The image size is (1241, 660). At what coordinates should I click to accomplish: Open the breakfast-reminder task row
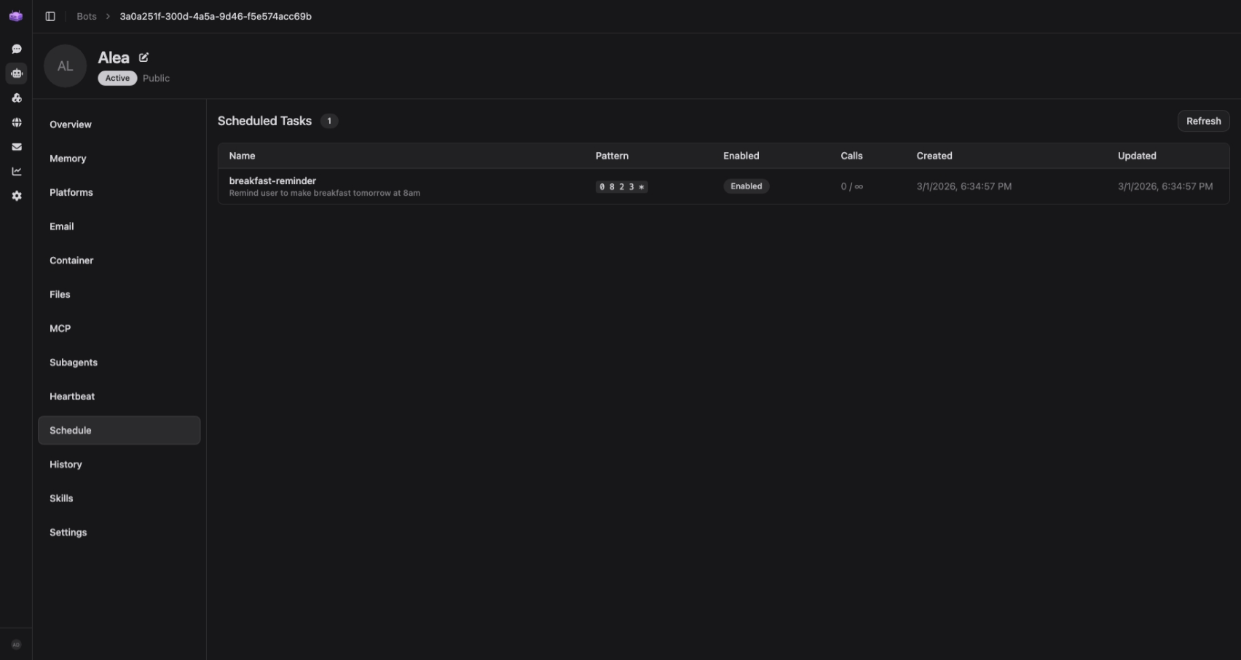pos(272,181)
